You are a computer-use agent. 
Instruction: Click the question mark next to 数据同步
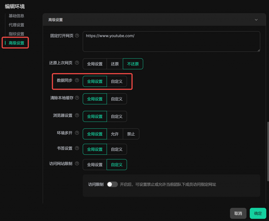[x=77, y=80]
